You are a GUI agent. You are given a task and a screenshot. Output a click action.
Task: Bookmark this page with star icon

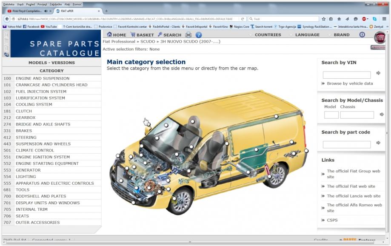[x=324, y=19]
